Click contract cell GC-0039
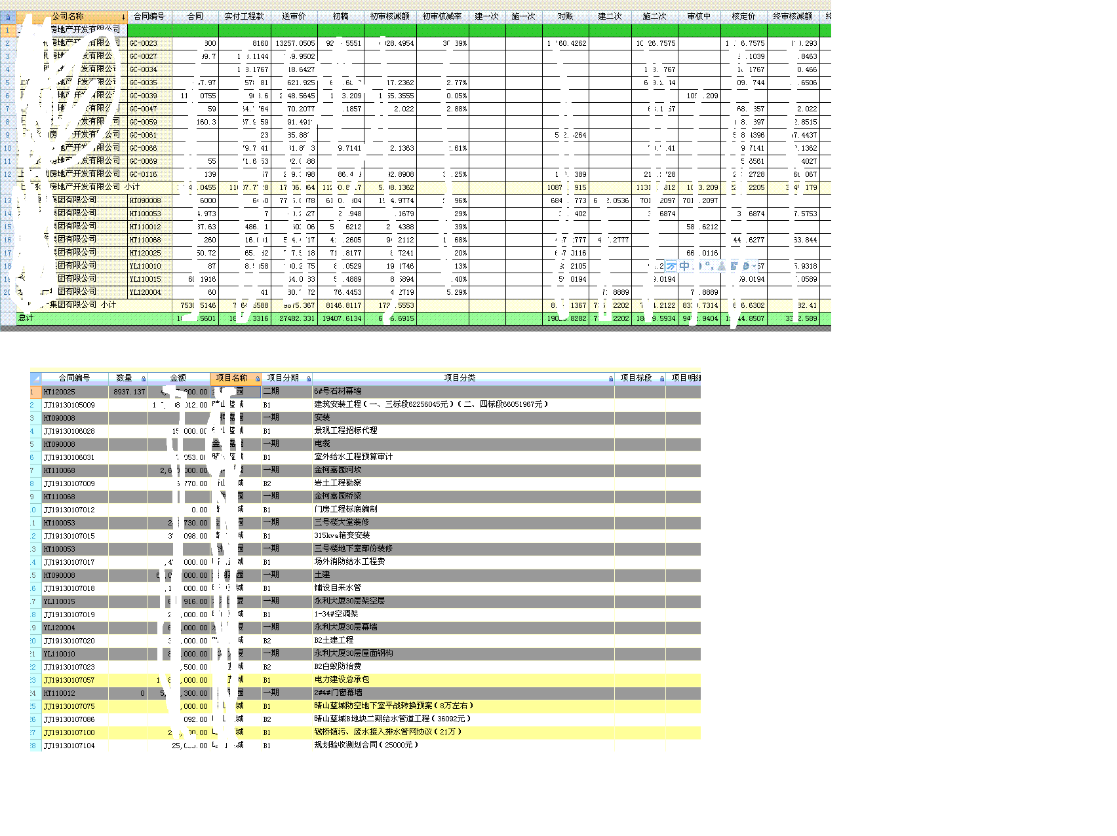The image size is (1117, 836). [149, 96]
